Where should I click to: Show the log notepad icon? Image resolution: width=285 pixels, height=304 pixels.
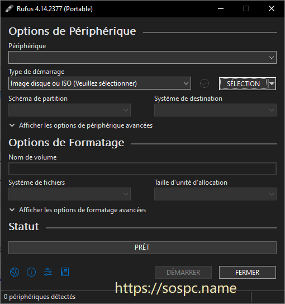(65, 272)
